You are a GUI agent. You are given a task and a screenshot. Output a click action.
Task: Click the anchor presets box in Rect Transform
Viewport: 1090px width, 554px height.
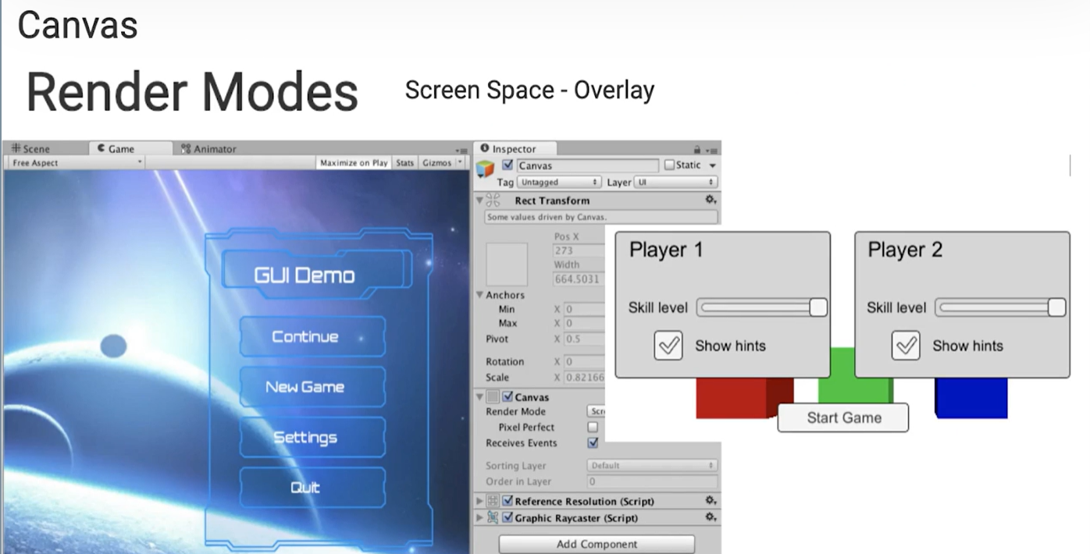point(507,264)
